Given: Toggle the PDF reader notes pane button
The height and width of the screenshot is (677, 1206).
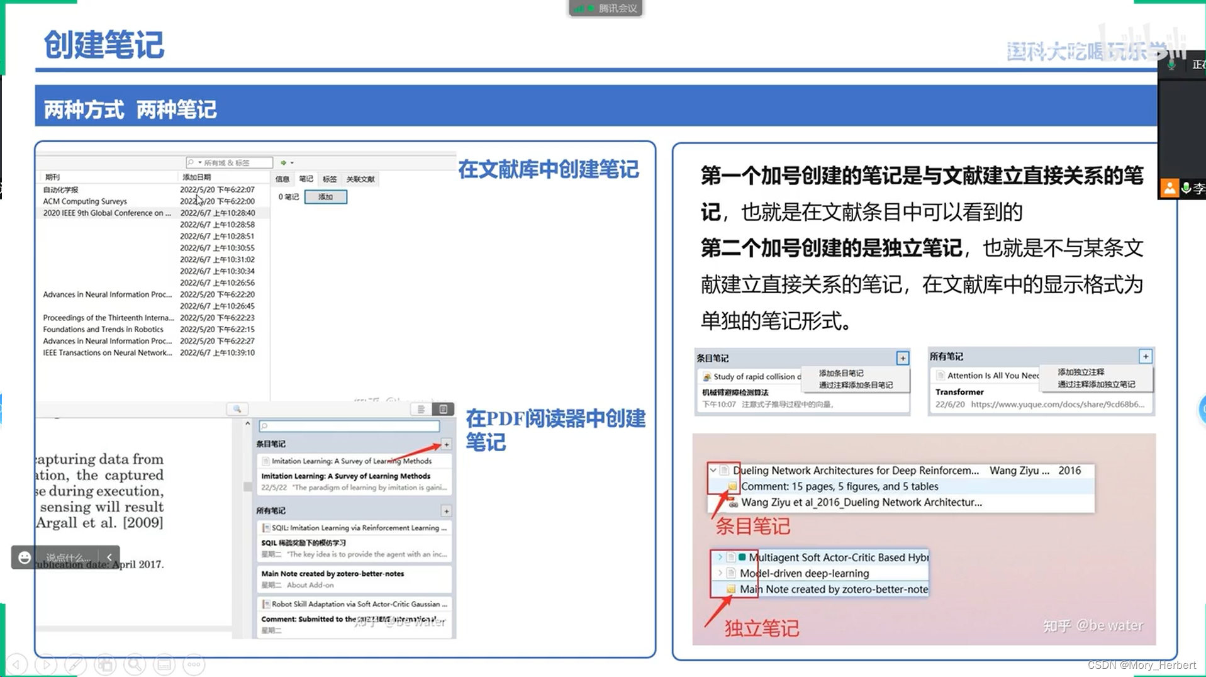Looking at the screenshot, I should coord(443,409).
